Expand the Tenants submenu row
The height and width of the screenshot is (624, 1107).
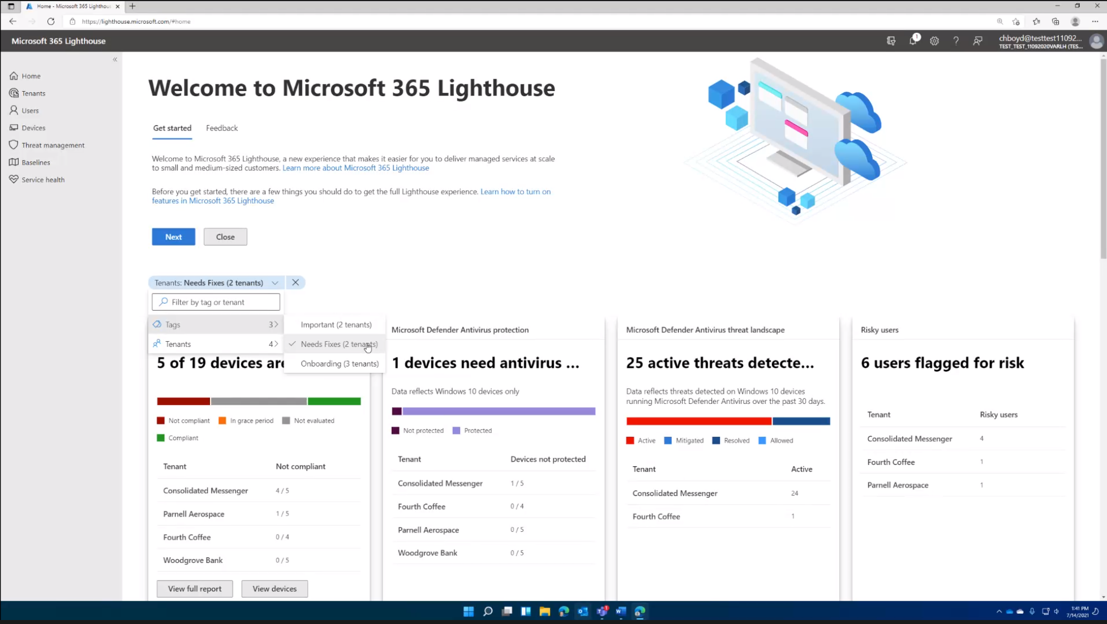(x=215, y=344)
